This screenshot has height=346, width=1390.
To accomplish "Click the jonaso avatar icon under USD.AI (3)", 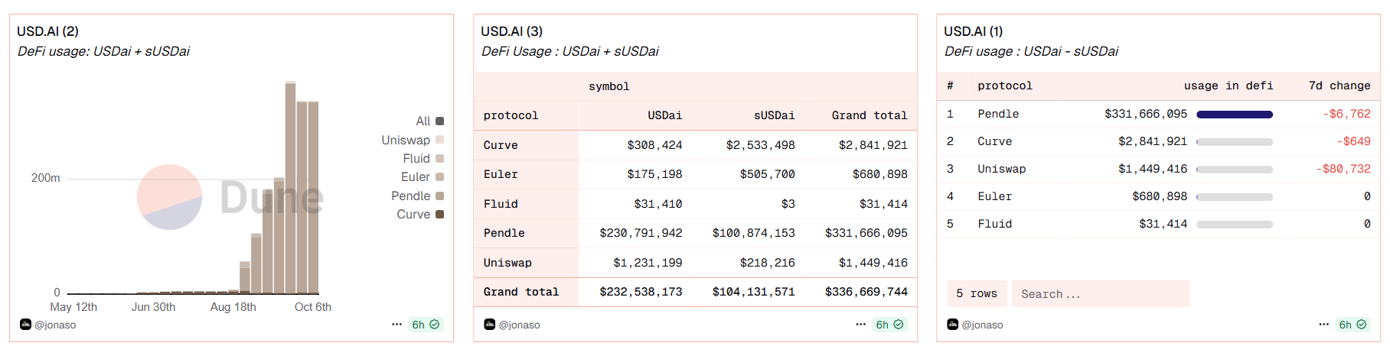I will [489, 325].
